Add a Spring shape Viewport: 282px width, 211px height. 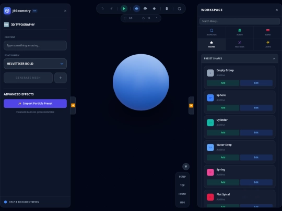(x=223, y=182)
